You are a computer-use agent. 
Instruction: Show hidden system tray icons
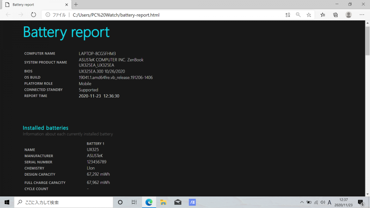point(302,202)
